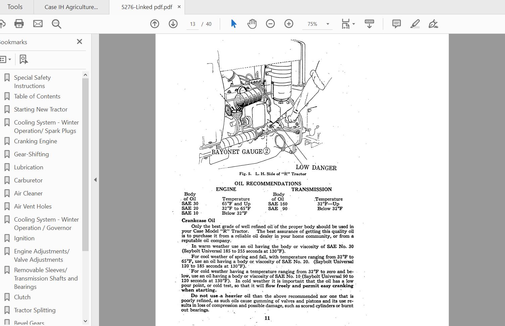This screenshot has height=326, width=505.
Task: Click bookmark icon beside Gear-Shifting
Action: click(7, 154)
